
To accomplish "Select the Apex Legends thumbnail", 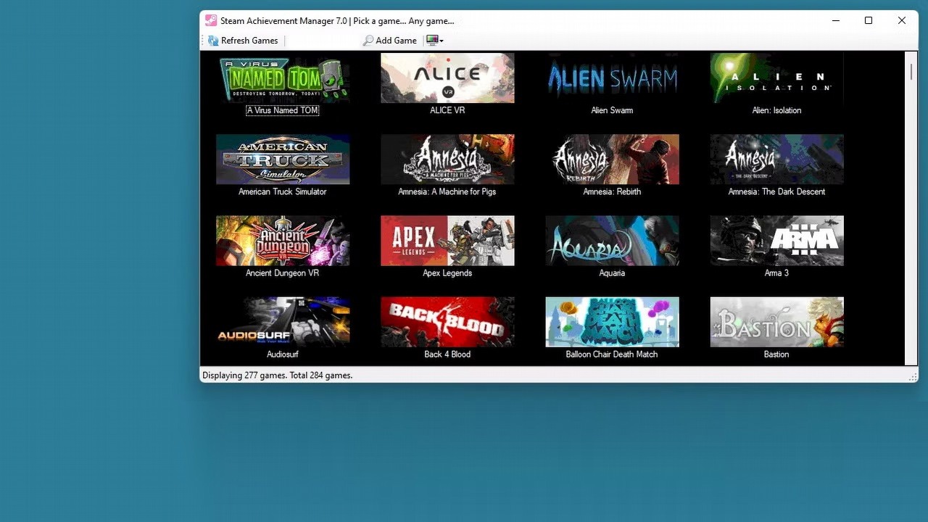I will [447, 241].
